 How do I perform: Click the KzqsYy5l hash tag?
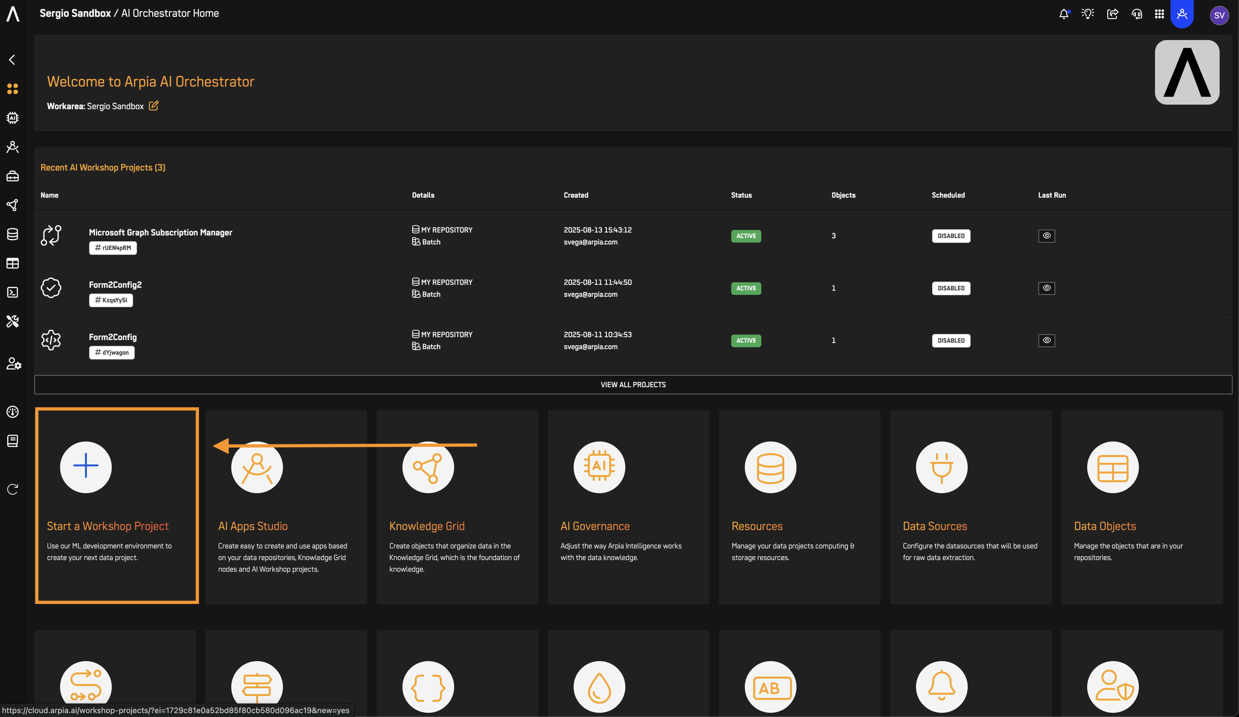[x=110, y=300]
